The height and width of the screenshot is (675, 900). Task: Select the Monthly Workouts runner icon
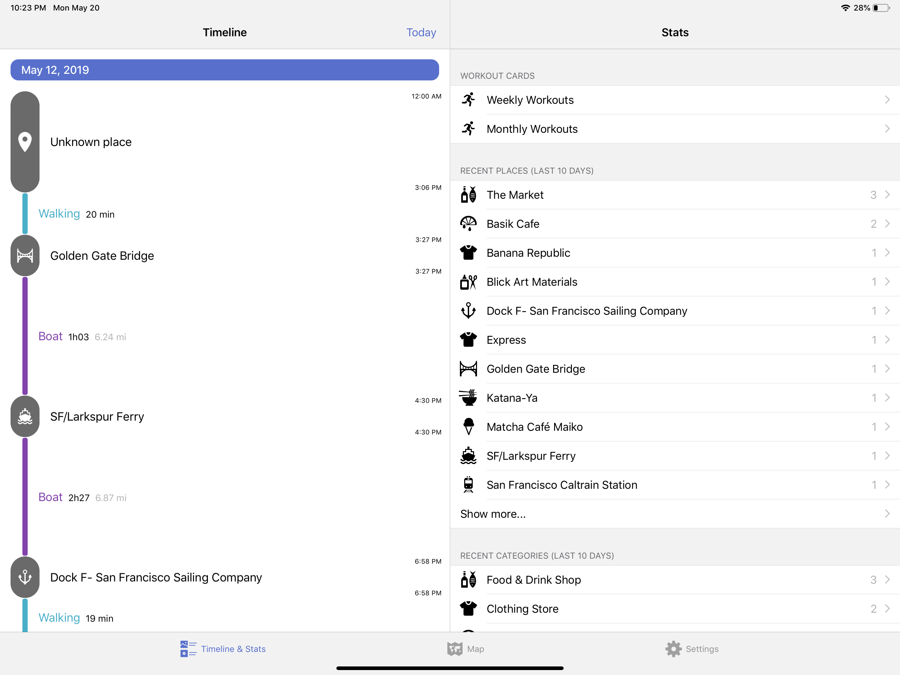click(468, 129)
